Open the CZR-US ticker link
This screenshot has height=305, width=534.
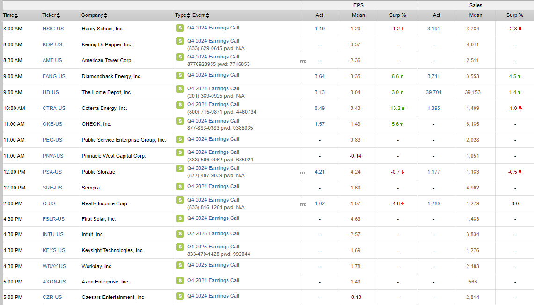tap(52, 297)
